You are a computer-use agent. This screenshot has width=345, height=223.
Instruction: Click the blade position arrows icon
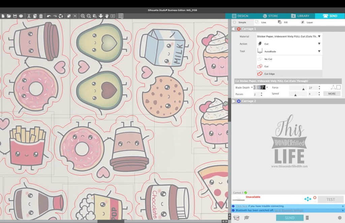click(x=308, y=199)
